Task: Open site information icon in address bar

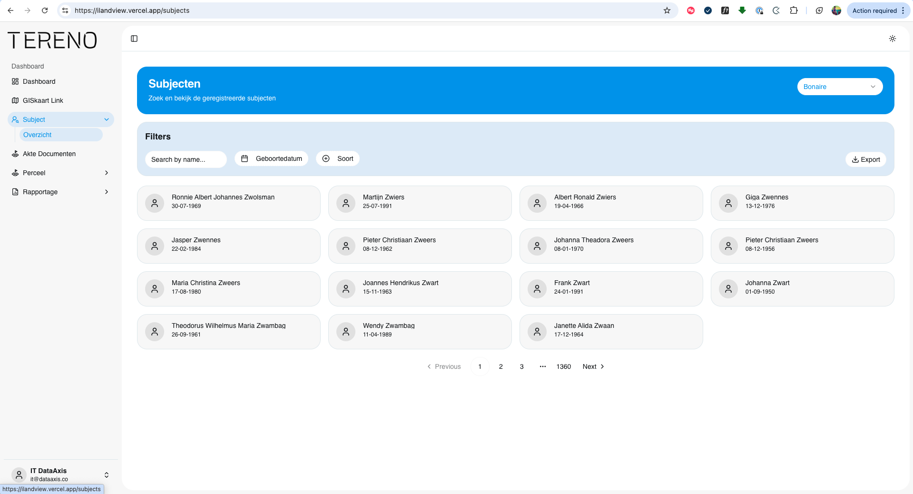Action: (x=65, y=10)
